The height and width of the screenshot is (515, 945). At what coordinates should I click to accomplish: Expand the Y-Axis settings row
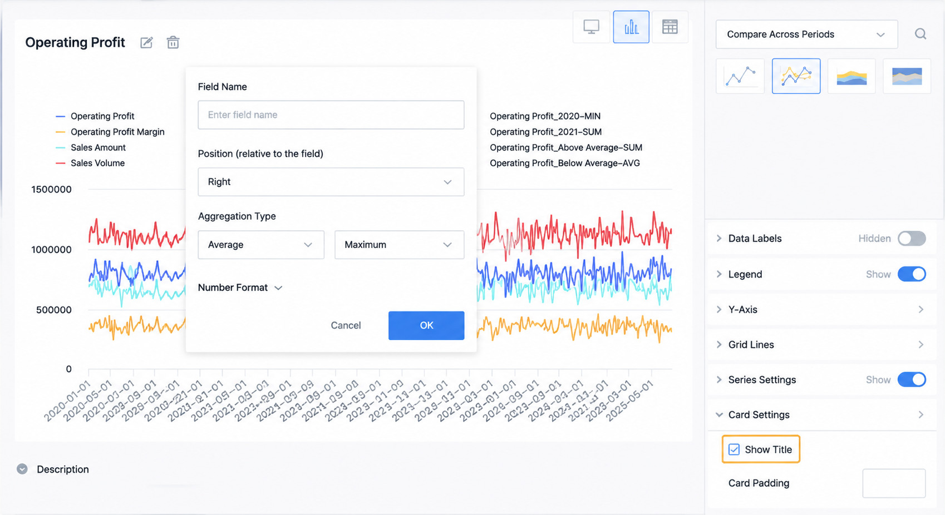821,310
